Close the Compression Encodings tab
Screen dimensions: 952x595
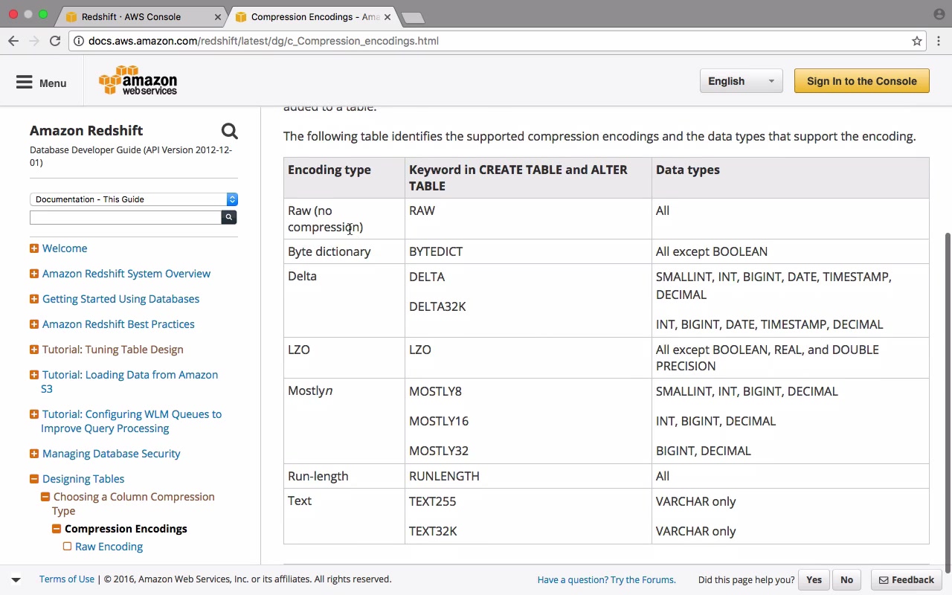tap(387, 16)
